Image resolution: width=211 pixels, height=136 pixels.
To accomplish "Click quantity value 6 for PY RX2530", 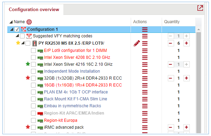I will pyautogui.click(x=179, y=43).
